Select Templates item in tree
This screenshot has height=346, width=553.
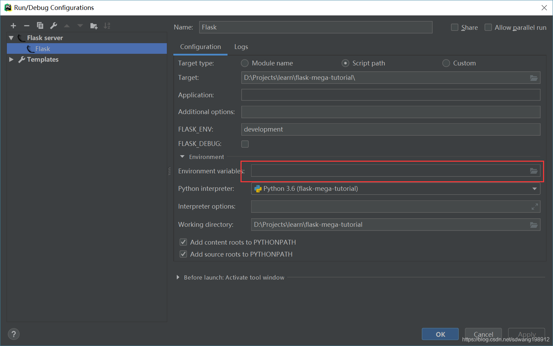[87, 59]
